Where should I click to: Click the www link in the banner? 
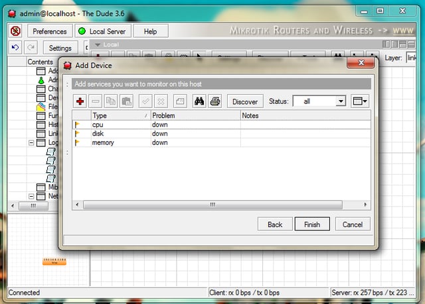[403, 30]
